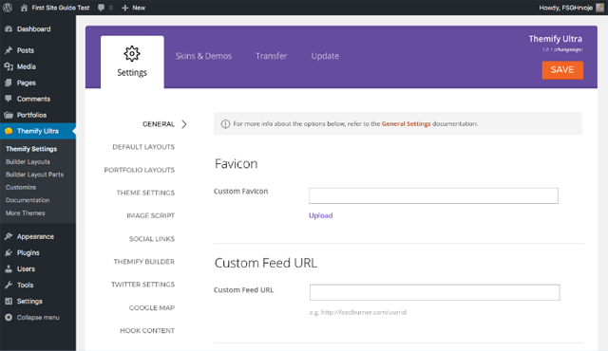This screenshot has height=351, width=608.
Task: Click the plus New icon in admin bar
Action: [124, 8]
